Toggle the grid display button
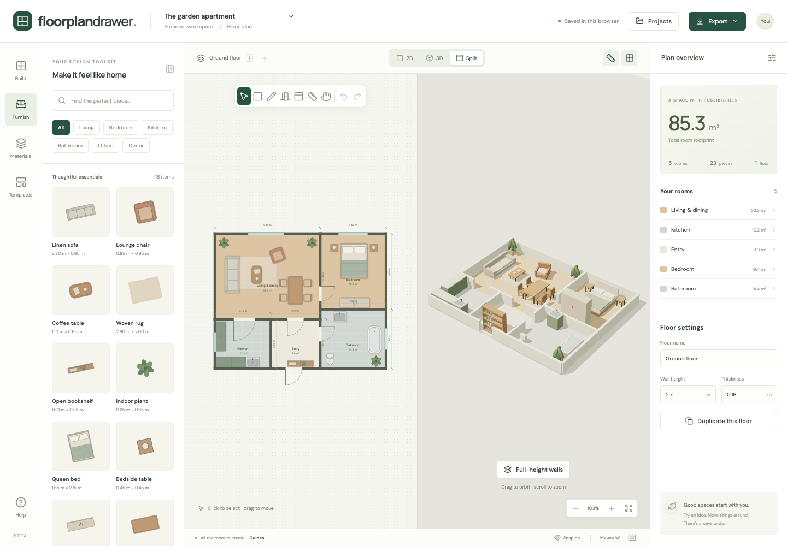 pyautogui.click(x=630, y=58)
